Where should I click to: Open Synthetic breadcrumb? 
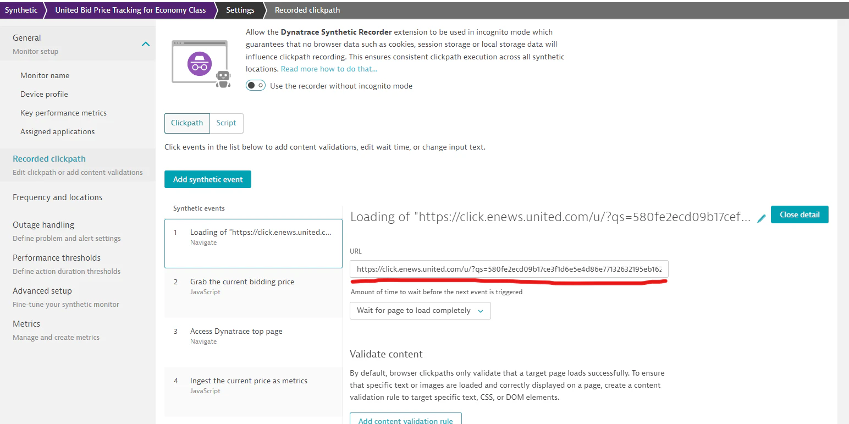(x=21, y=10)
